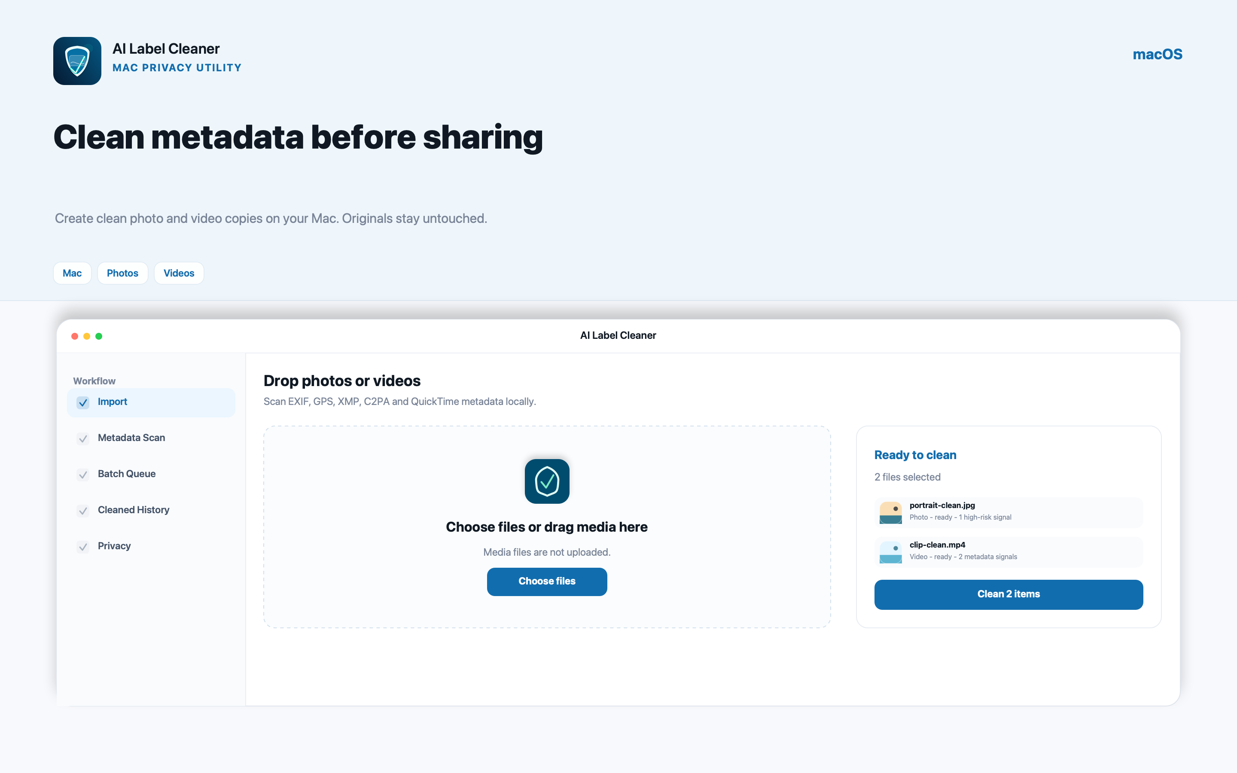The width and height of the screenshot is (1237, 773).
Task: Click the 'AI Label Cleaner' window title
Action: [618, 335]
